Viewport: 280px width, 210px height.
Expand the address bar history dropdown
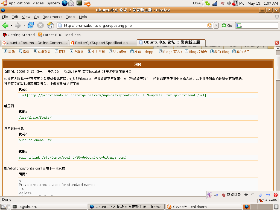(x=216, y=25)
